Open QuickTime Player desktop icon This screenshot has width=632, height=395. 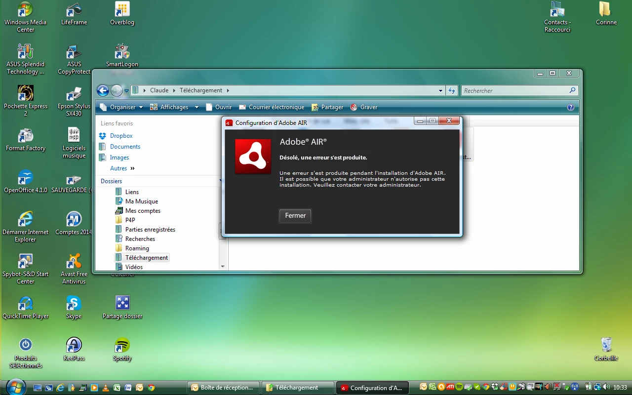click(25, 308)
